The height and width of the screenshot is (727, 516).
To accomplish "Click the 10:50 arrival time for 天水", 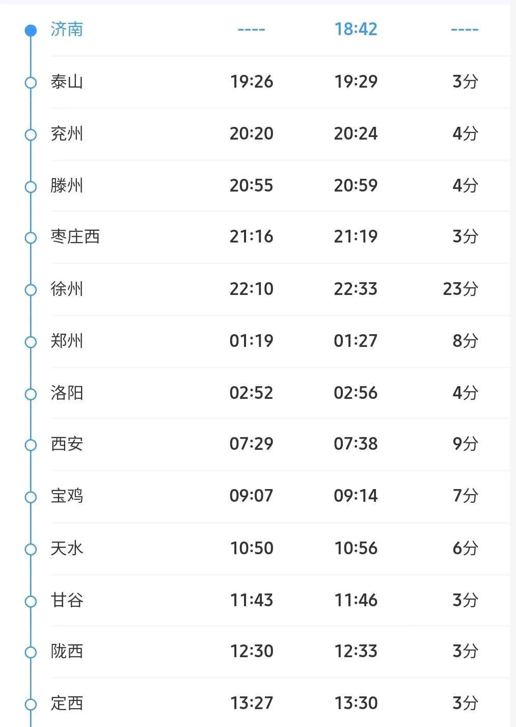I will coord(251,548).
